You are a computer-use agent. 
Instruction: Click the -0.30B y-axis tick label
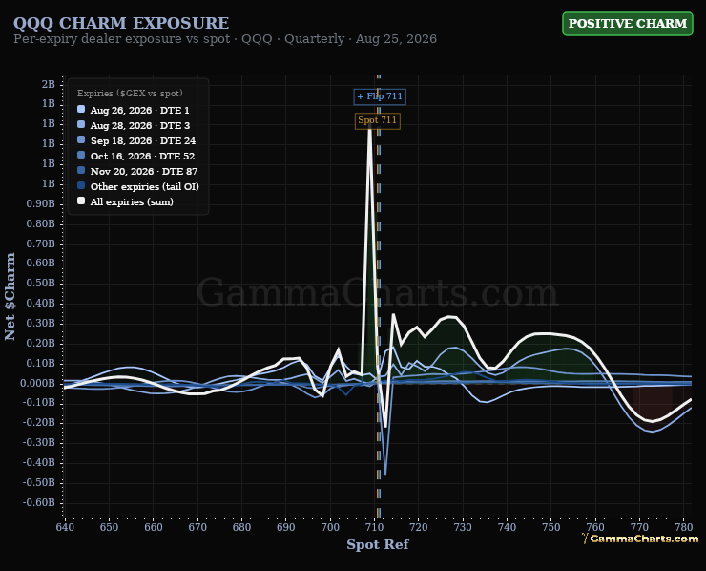pos(39,442)
